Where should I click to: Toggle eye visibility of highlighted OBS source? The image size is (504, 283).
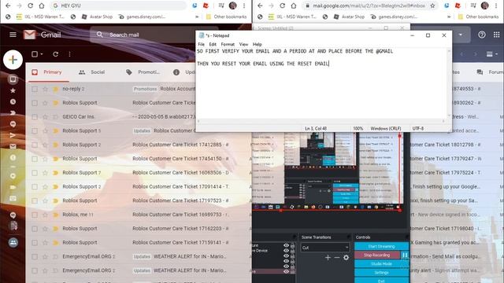click(286, 271)
